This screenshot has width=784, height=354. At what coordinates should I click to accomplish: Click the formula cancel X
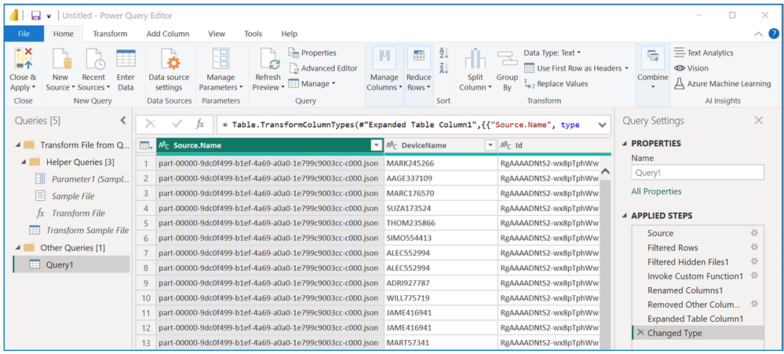click(x=150, y=124)
